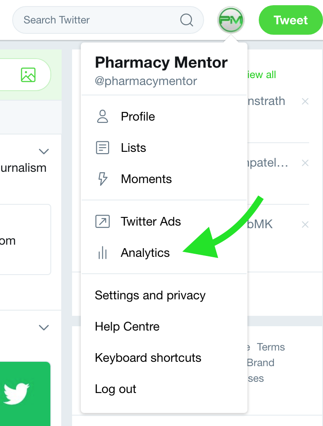This screenshot has height=426, width=323.
Task: Click the add image icon
Action: click(28, 75)
